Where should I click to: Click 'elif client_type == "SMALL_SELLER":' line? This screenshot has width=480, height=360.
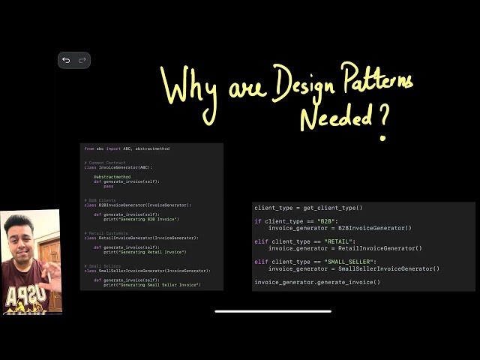[x=316, y=262]
